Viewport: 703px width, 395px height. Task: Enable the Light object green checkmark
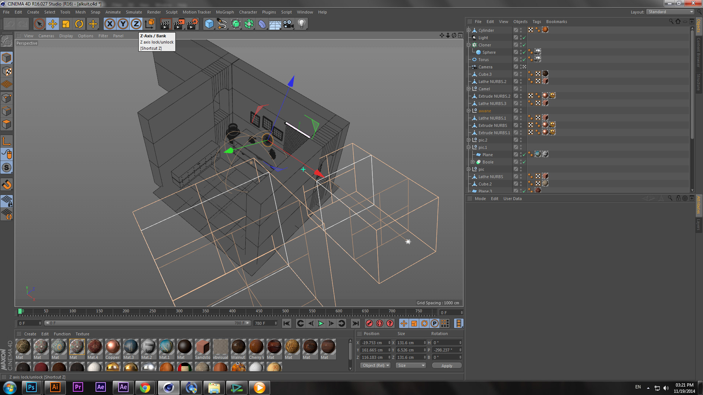pos(524,38)
